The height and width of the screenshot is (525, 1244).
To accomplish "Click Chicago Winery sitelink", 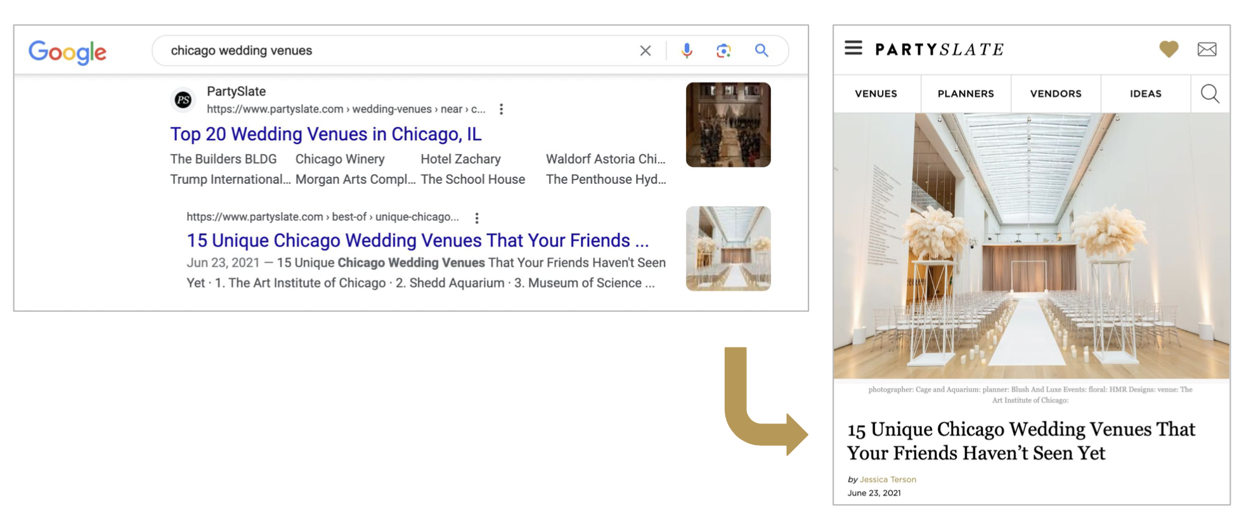I will [x=340, y=159].
